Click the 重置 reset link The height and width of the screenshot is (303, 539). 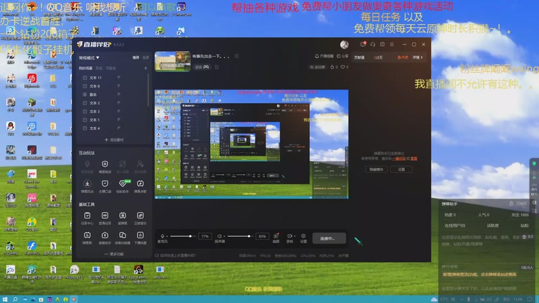tap(414, 158)
